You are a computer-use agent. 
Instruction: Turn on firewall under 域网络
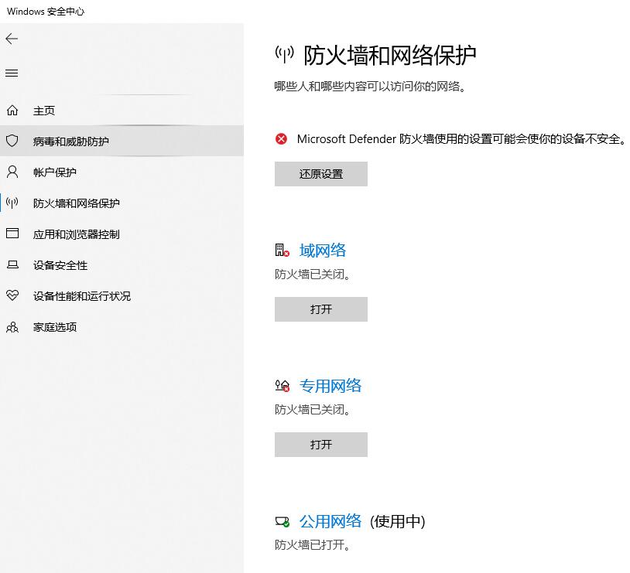pos(320,309)
